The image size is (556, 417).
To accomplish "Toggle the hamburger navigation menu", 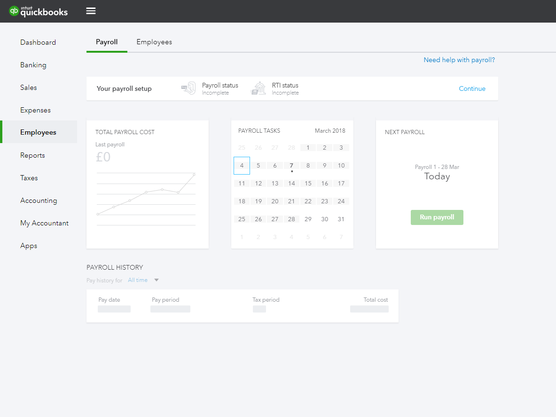I will coord(91,11).
